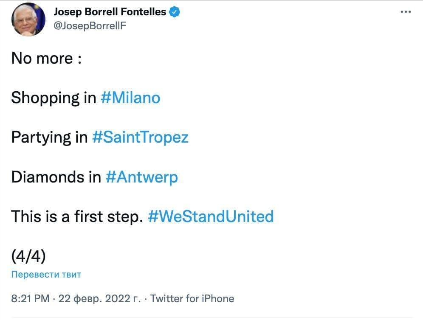This screenshot has width=423, height=320.
Task: Click the (4/4) thread counter text
Action: [28, 256]
